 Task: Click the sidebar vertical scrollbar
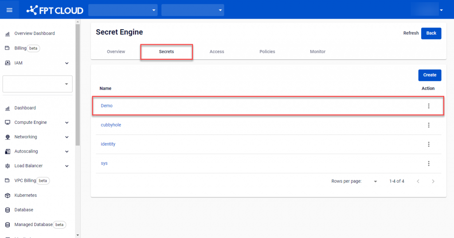pos(78,84)
